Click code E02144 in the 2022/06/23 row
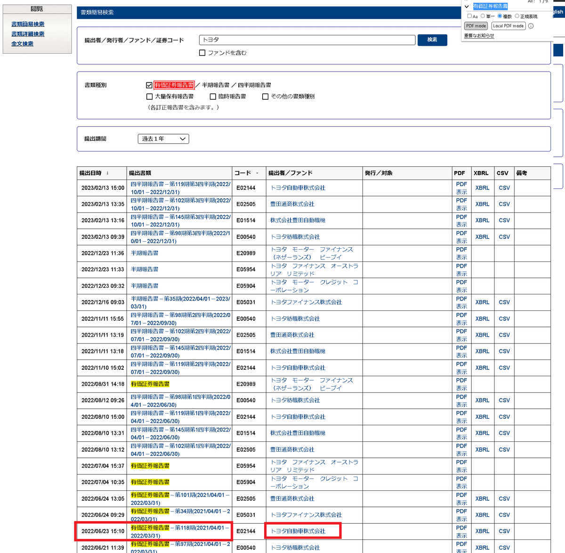The height and width of the screenshot is (553, 565). tap(246, 531)
